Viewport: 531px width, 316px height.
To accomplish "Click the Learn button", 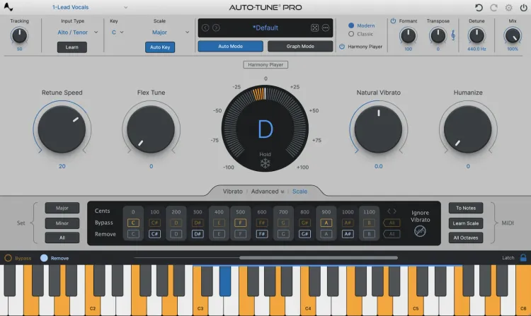I will point(72,47).
